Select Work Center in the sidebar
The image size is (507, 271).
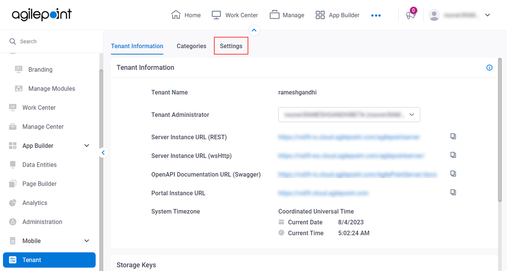[39, 108]
